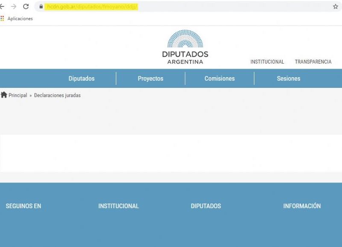Reload the page with refresh icon
This screenshot has height=247, width=342.
26,6
